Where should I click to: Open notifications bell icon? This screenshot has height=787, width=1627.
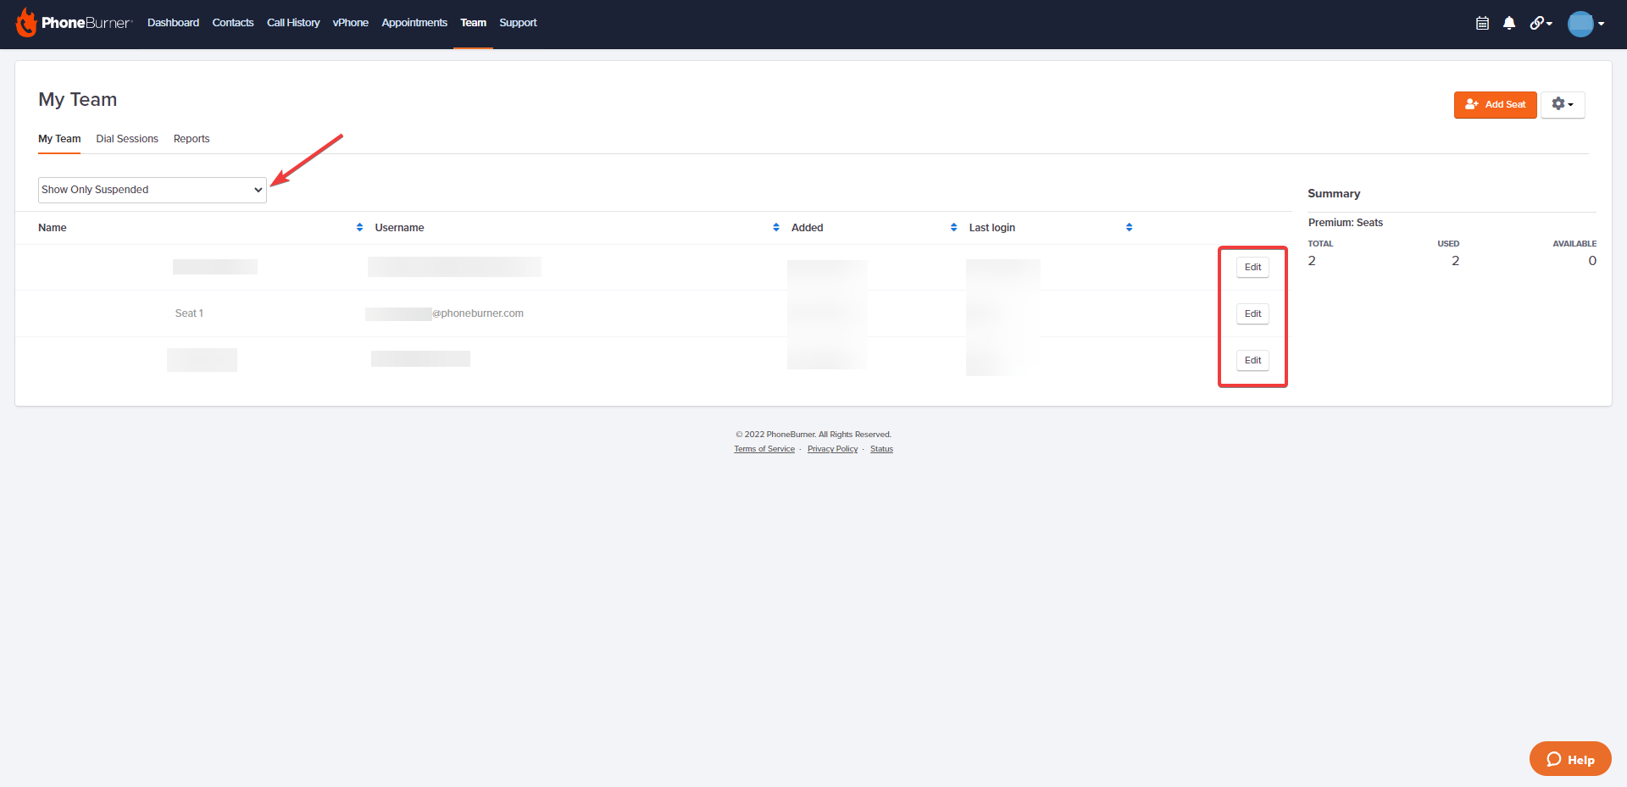pyautogui.click(x=1509, y=24)
